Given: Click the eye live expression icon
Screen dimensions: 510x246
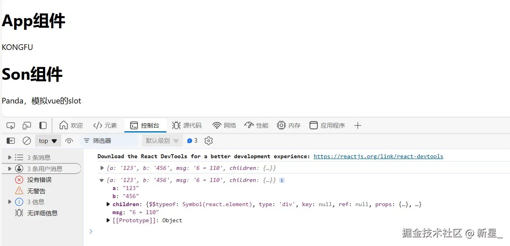Looking at the screenshot, I should pyautogui.click(x=69, y=141).
